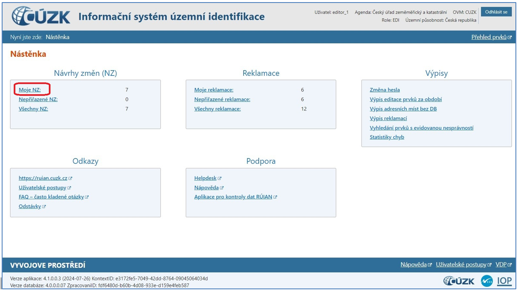This screenshot has width=518, height=291.
Task: Show Všechny reklamace list
Action: (217, 109)
